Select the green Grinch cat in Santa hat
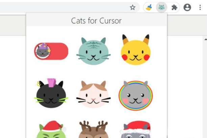 [x=51, y=129]
